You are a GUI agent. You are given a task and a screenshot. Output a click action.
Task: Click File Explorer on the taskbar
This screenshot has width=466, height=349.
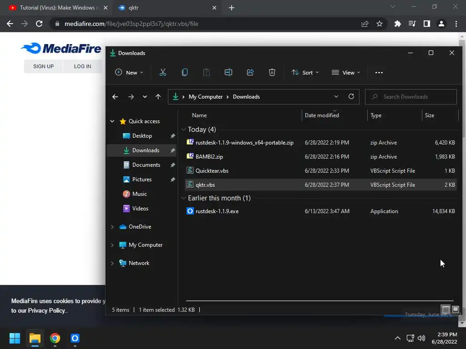(x=35, y=338)
